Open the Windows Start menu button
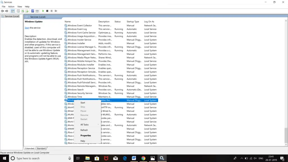This screenshot has width=288, height=162. [4, 158]
